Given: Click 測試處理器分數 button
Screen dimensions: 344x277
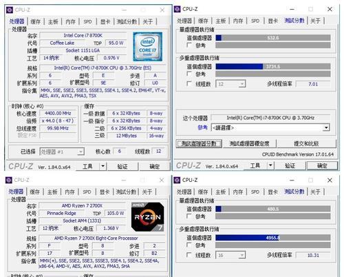Looking at the screenshot, I should tap(199, 144).
